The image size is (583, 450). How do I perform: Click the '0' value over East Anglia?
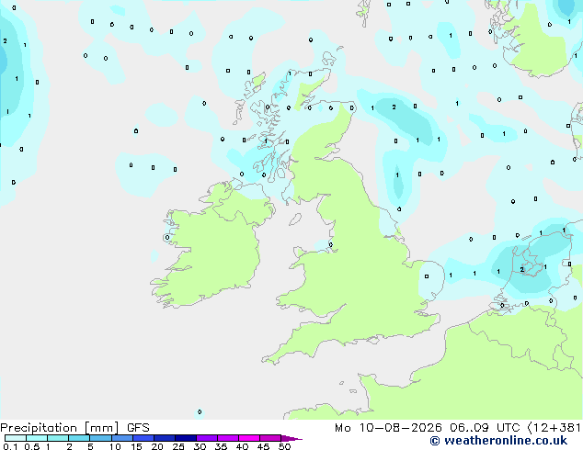[x=427, y=276]
